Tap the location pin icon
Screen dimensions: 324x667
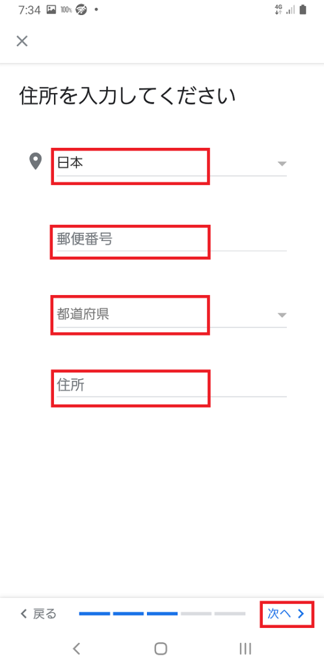[36, 162]
